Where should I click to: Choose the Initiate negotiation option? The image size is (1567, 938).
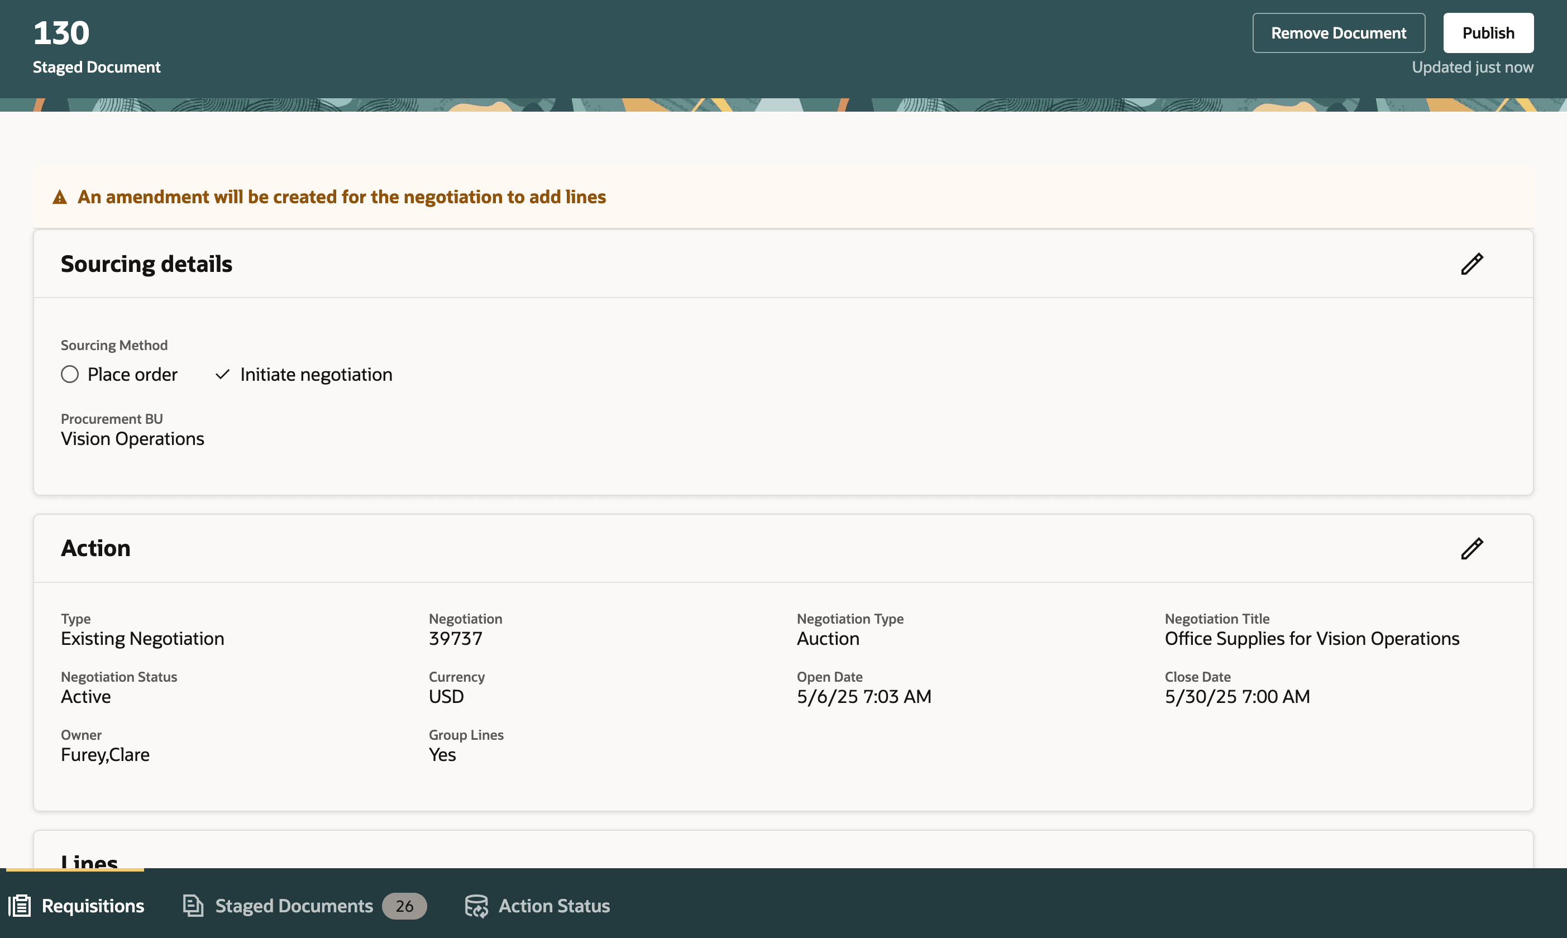[316, 374]
